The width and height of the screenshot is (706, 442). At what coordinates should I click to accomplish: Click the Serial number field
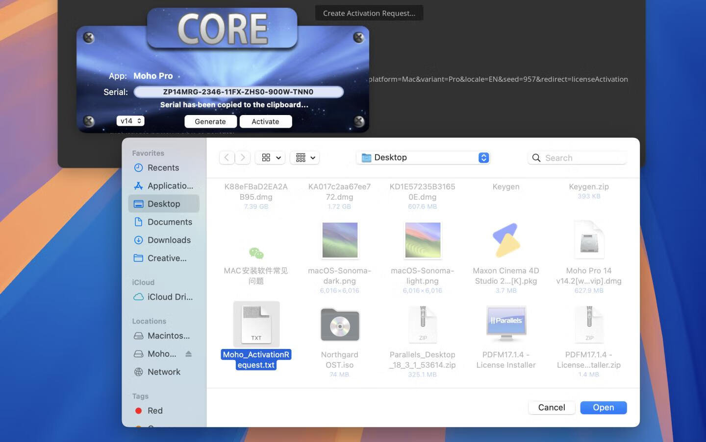[x=238, y=92]
